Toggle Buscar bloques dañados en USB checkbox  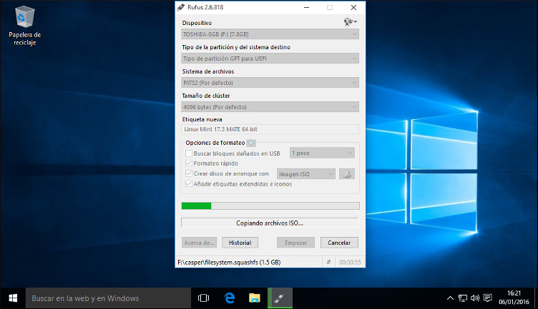click(189, 153)
